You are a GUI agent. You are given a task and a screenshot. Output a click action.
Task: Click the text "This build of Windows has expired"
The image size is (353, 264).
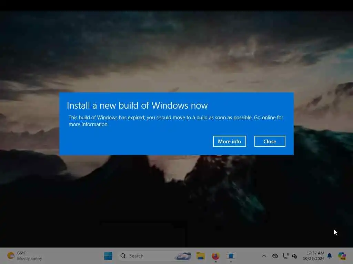pyautogui.click(x=107, y=118)
